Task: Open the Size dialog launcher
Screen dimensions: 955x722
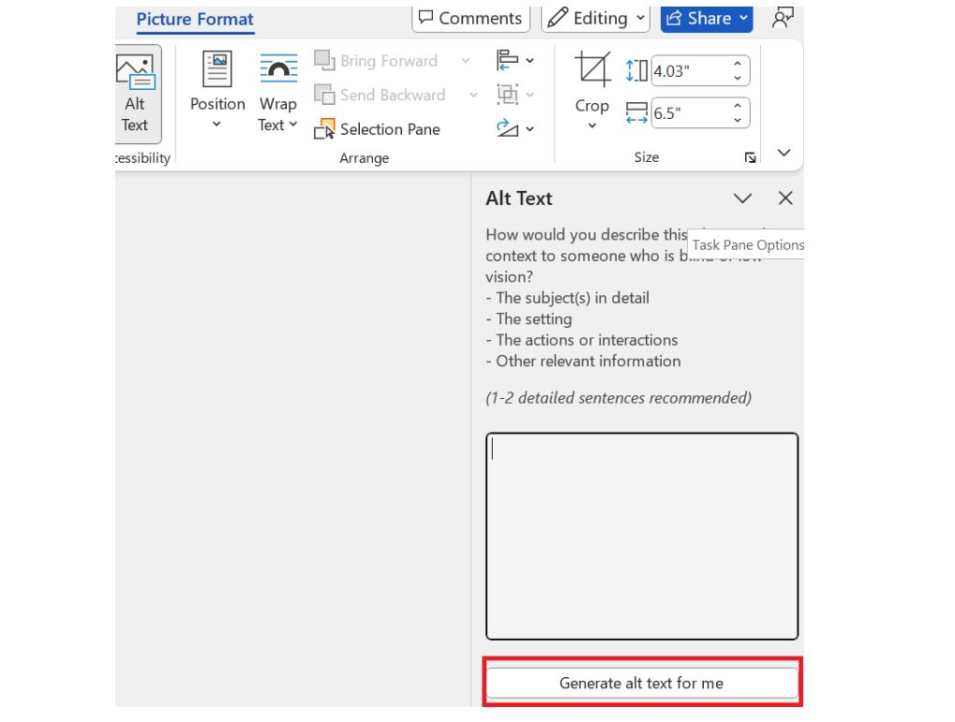Action: 750,157
